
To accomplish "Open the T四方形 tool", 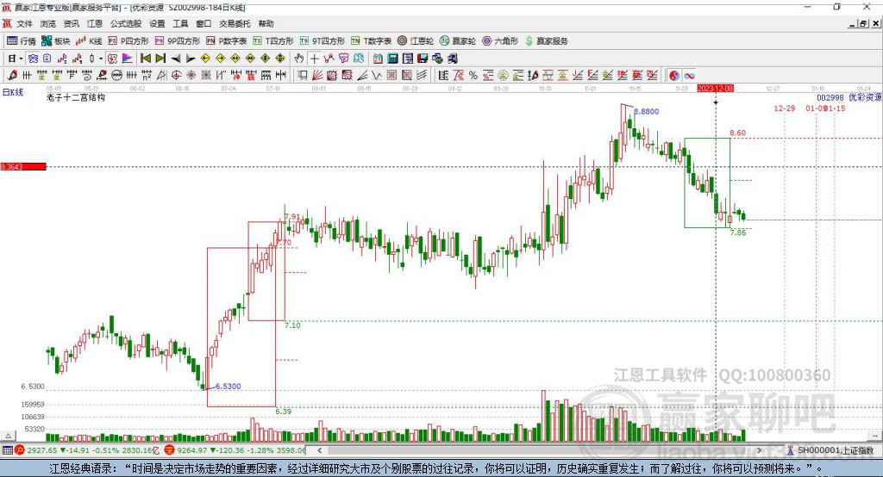I will tap(273, 41).
